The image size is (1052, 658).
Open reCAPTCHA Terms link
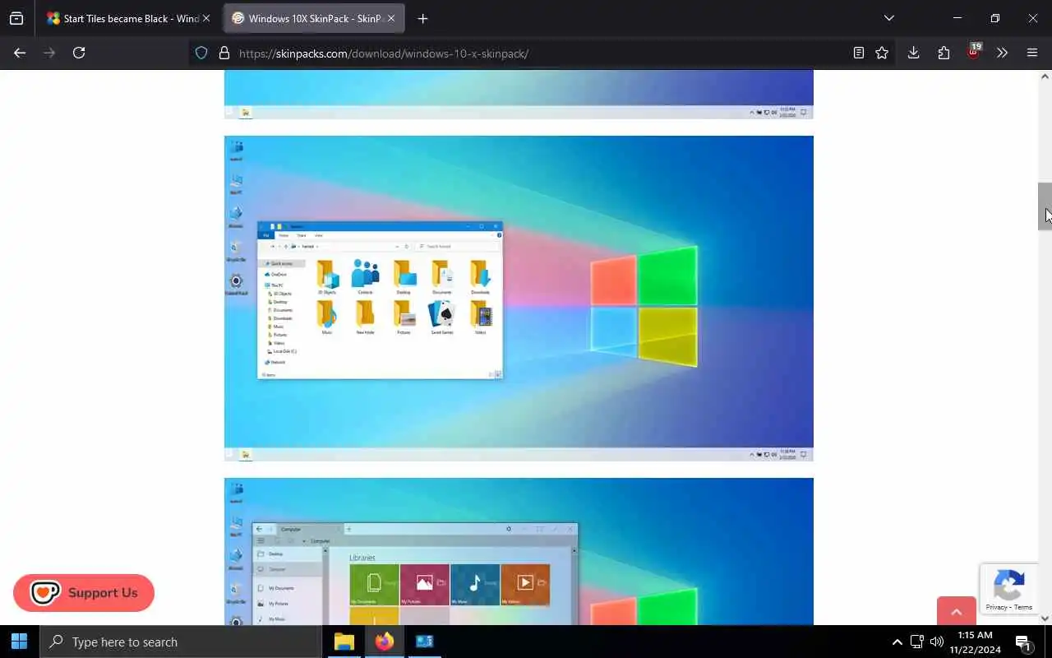[1023, 607]
